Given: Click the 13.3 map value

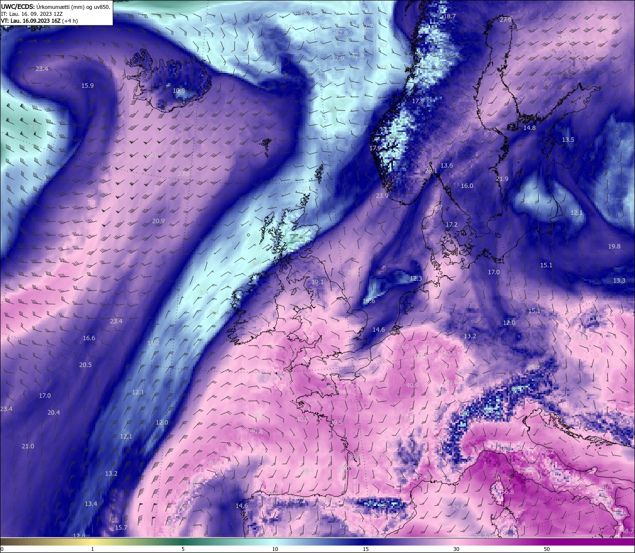Looking at the screenshot, I should 619,280.
